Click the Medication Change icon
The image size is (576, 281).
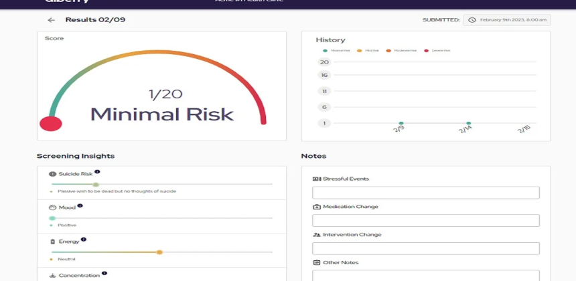coord(317,207)
